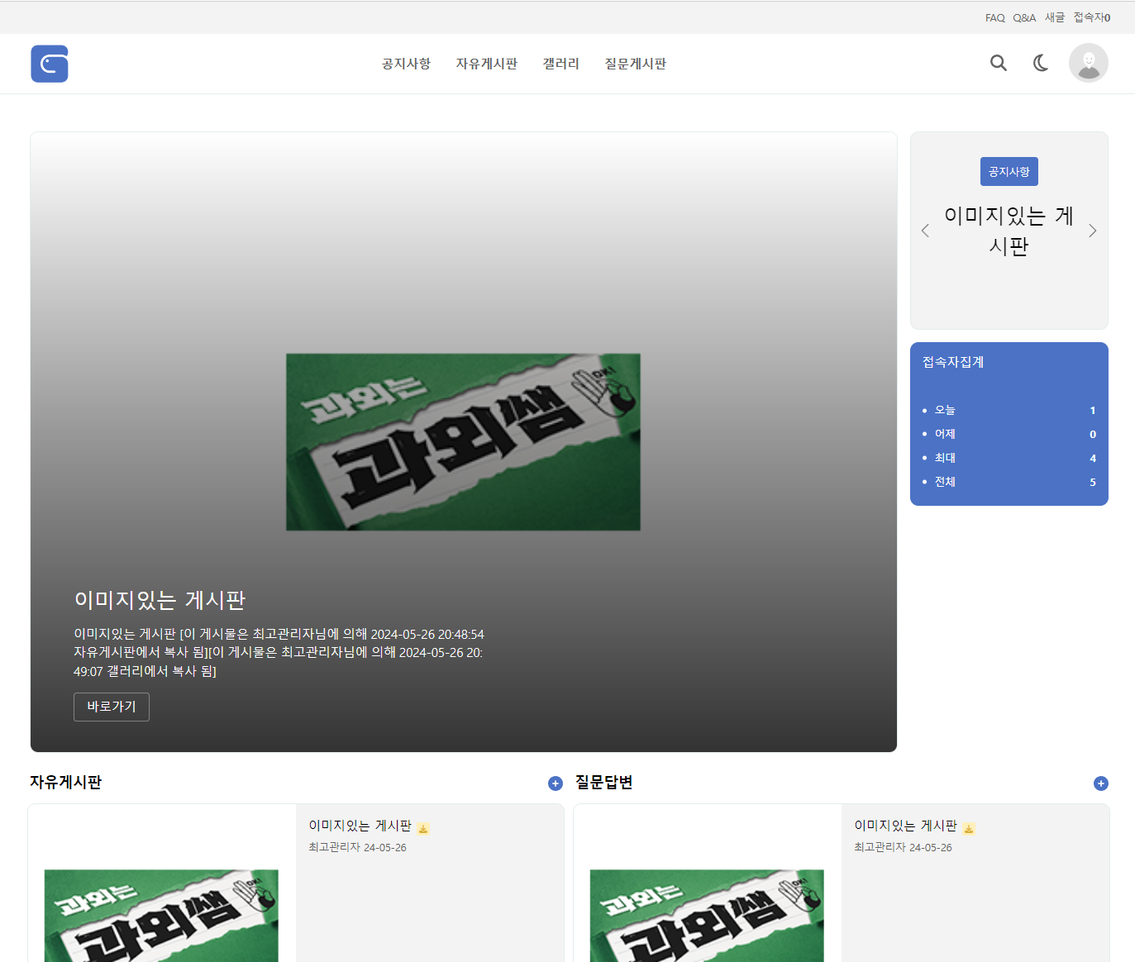Open the Q&A link
This screenshot has height=962, width=1135.
point(1024,17)
